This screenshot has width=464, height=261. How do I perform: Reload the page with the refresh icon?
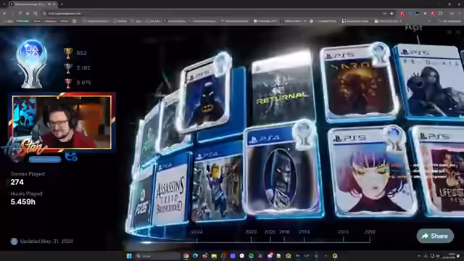point(20,13)
